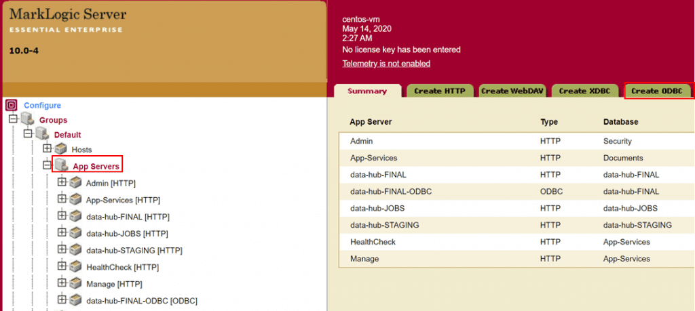Expand the Manage [HTTP] tree node
Screen dimensions: 695x311
62,283
